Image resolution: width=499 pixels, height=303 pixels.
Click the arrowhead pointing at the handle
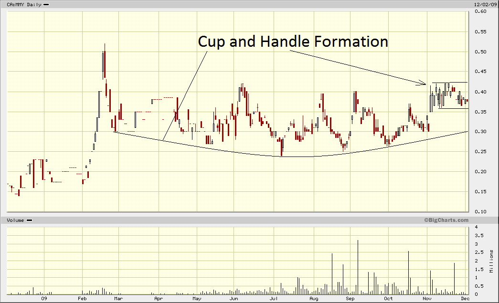click(423, 84)
